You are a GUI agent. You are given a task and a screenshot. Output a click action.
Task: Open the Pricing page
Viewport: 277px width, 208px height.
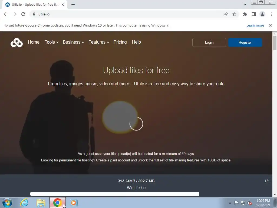tap(120, 42)
